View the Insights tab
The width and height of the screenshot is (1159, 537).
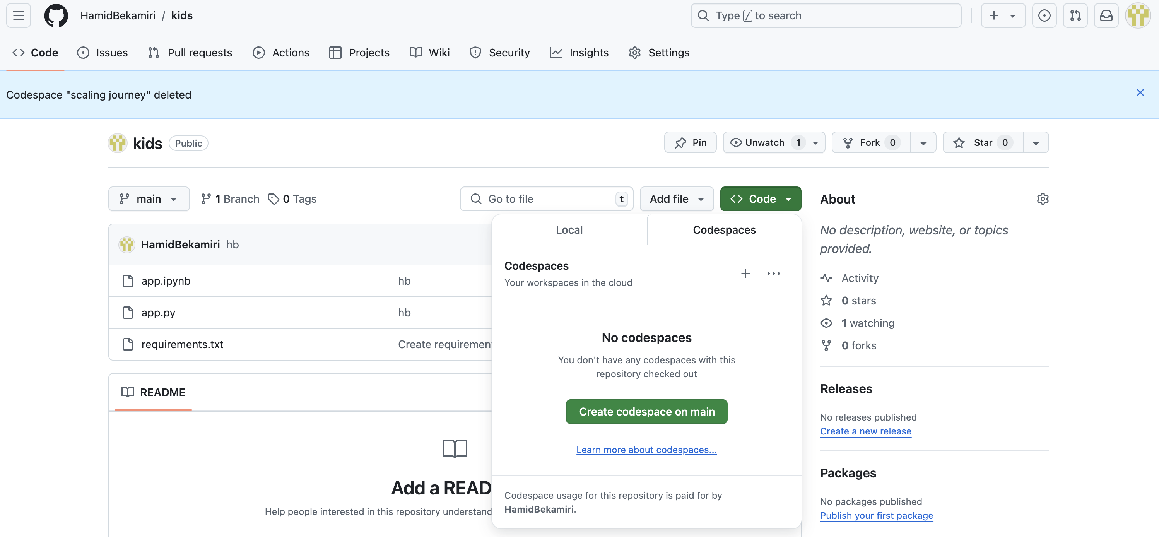579,53
